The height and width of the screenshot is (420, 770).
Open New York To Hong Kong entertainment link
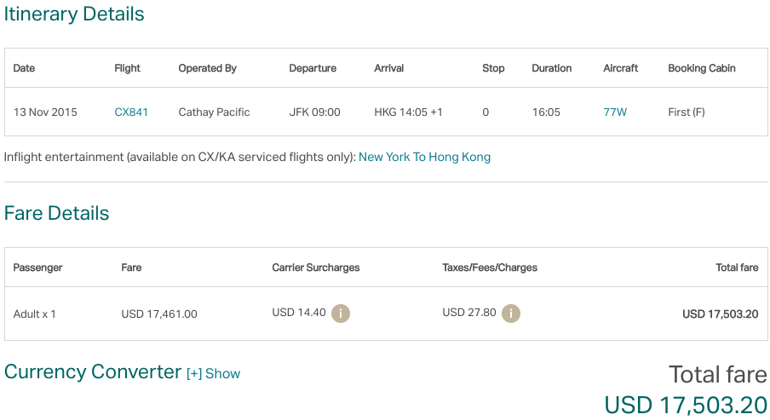(424, 158)
